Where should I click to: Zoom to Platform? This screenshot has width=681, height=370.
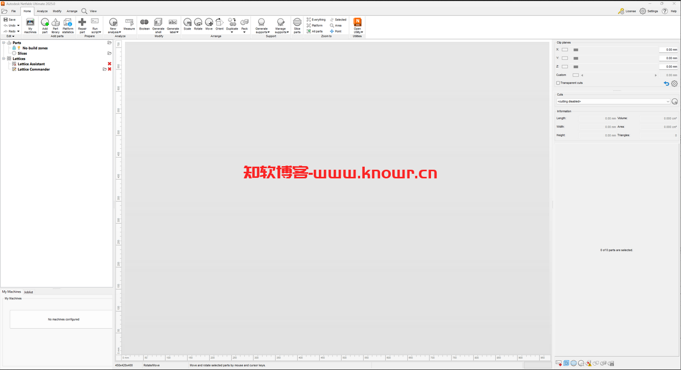[x=314, y=25]
